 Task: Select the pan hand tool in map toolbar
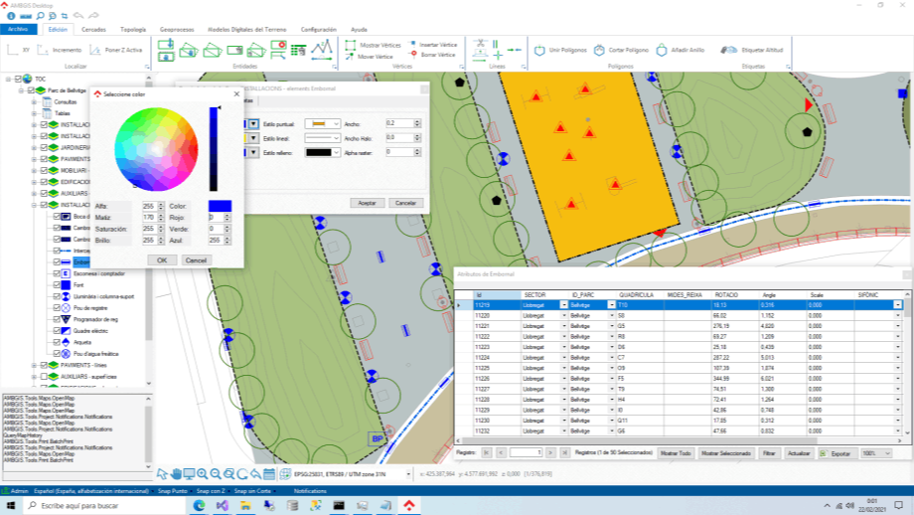[176, 473]
